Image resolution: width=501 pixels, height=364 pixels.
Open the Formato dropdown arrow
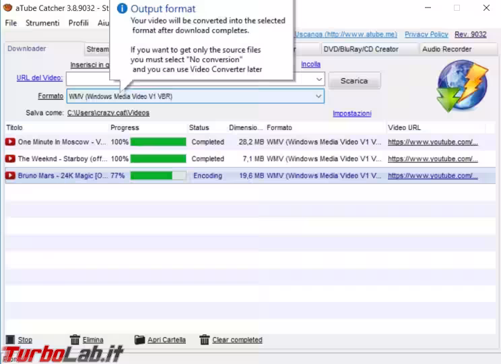point(319,96)
